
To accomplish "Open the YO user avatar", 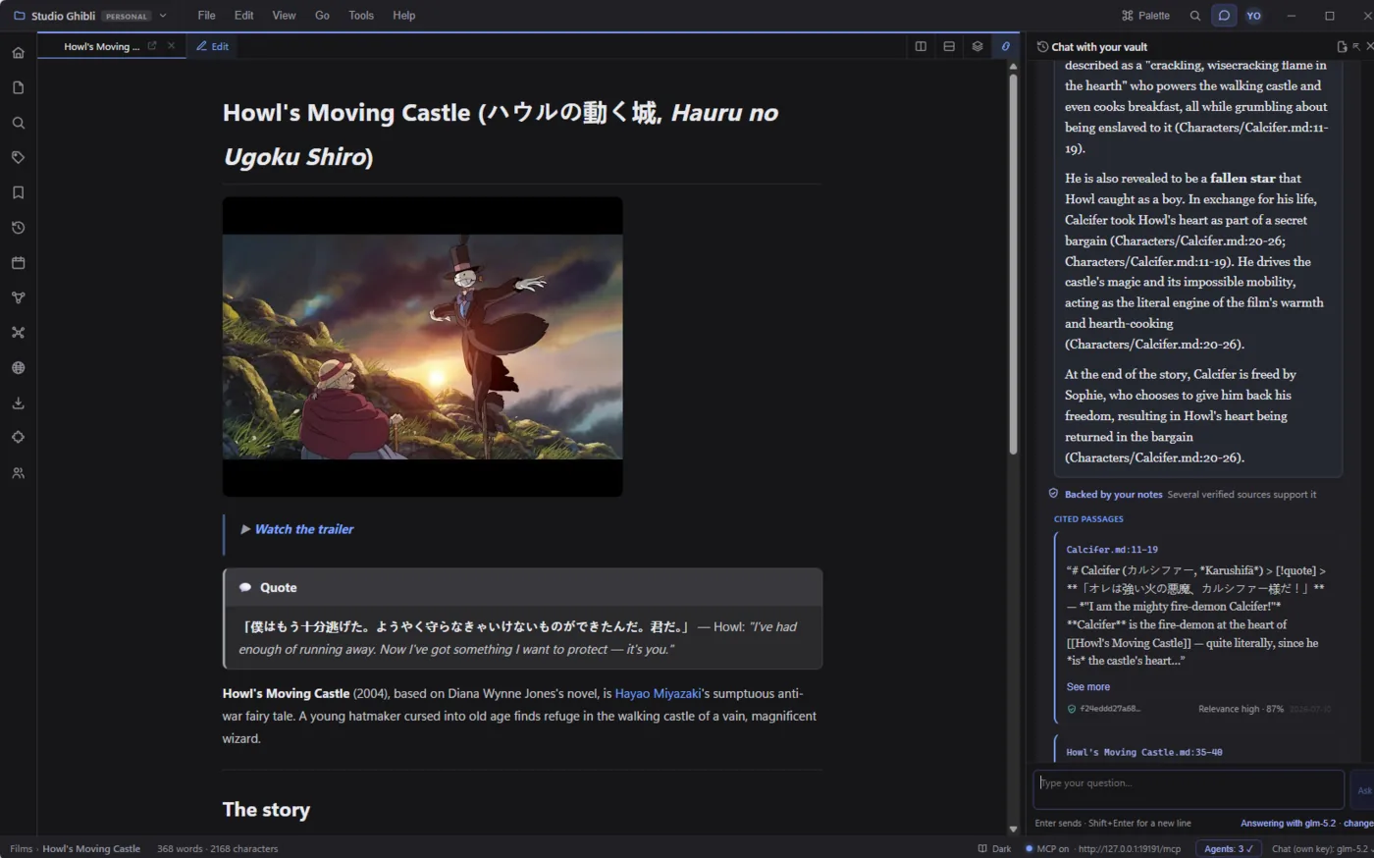I will tap(1253, 16).
